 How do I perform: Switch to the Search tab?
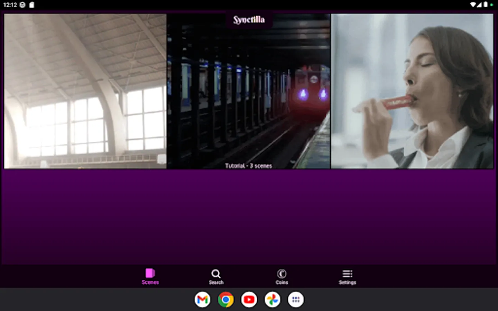[x=216, y=276]
